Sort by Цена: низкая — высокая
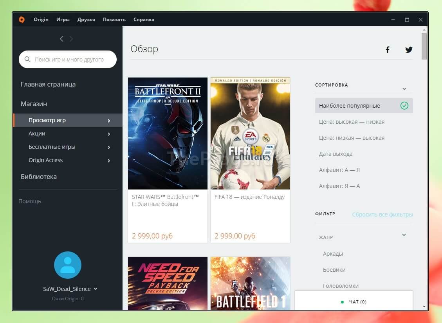Image resolution: width=442 pixels, height=323 pixels. click(x=352, y=138)
